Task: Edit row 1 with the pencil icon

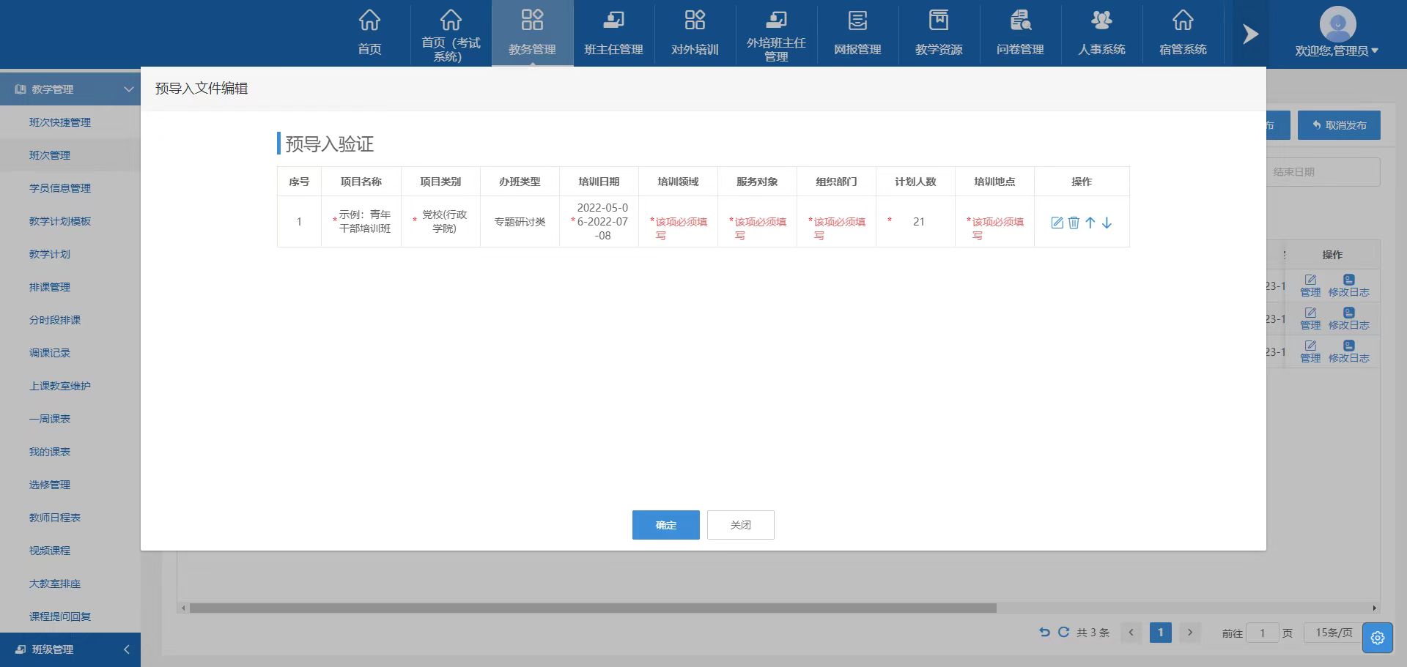Action: pyautogui.click(x=1057, y=223)
